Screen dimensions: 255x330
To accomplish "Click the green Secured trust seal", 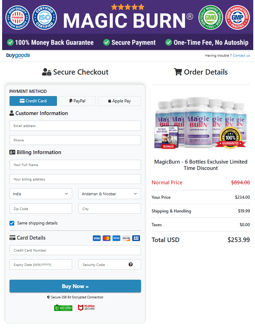I will 63,307.
